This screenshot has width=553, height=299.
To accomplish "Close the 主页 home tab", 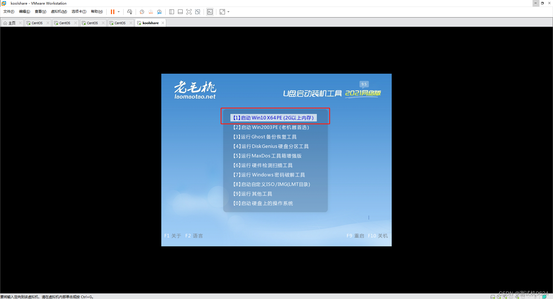I will [x=20, y=23].
